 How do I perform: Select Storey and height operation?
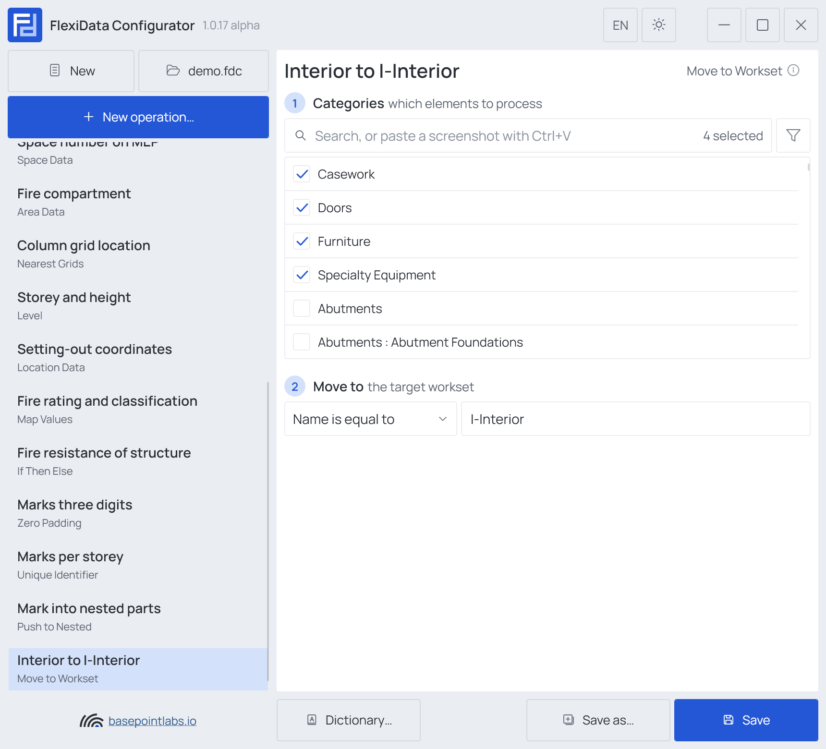[137, 305]
